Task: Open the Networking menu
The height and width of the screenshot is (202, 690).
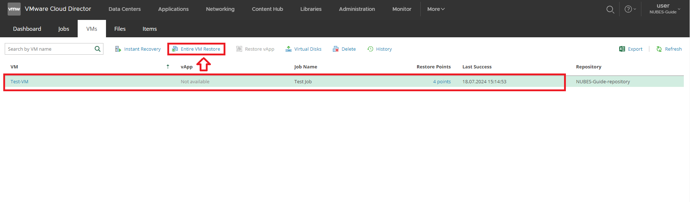Action: click(220, 9)
